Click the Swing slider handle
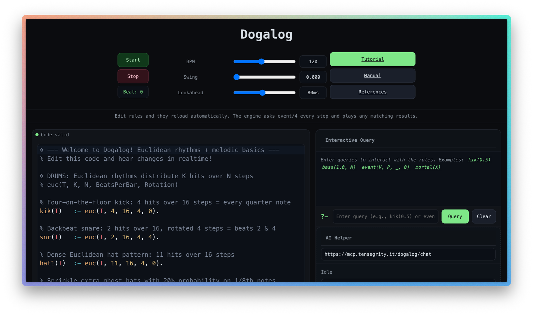This screenshot has height=315, width=533. 237,77
